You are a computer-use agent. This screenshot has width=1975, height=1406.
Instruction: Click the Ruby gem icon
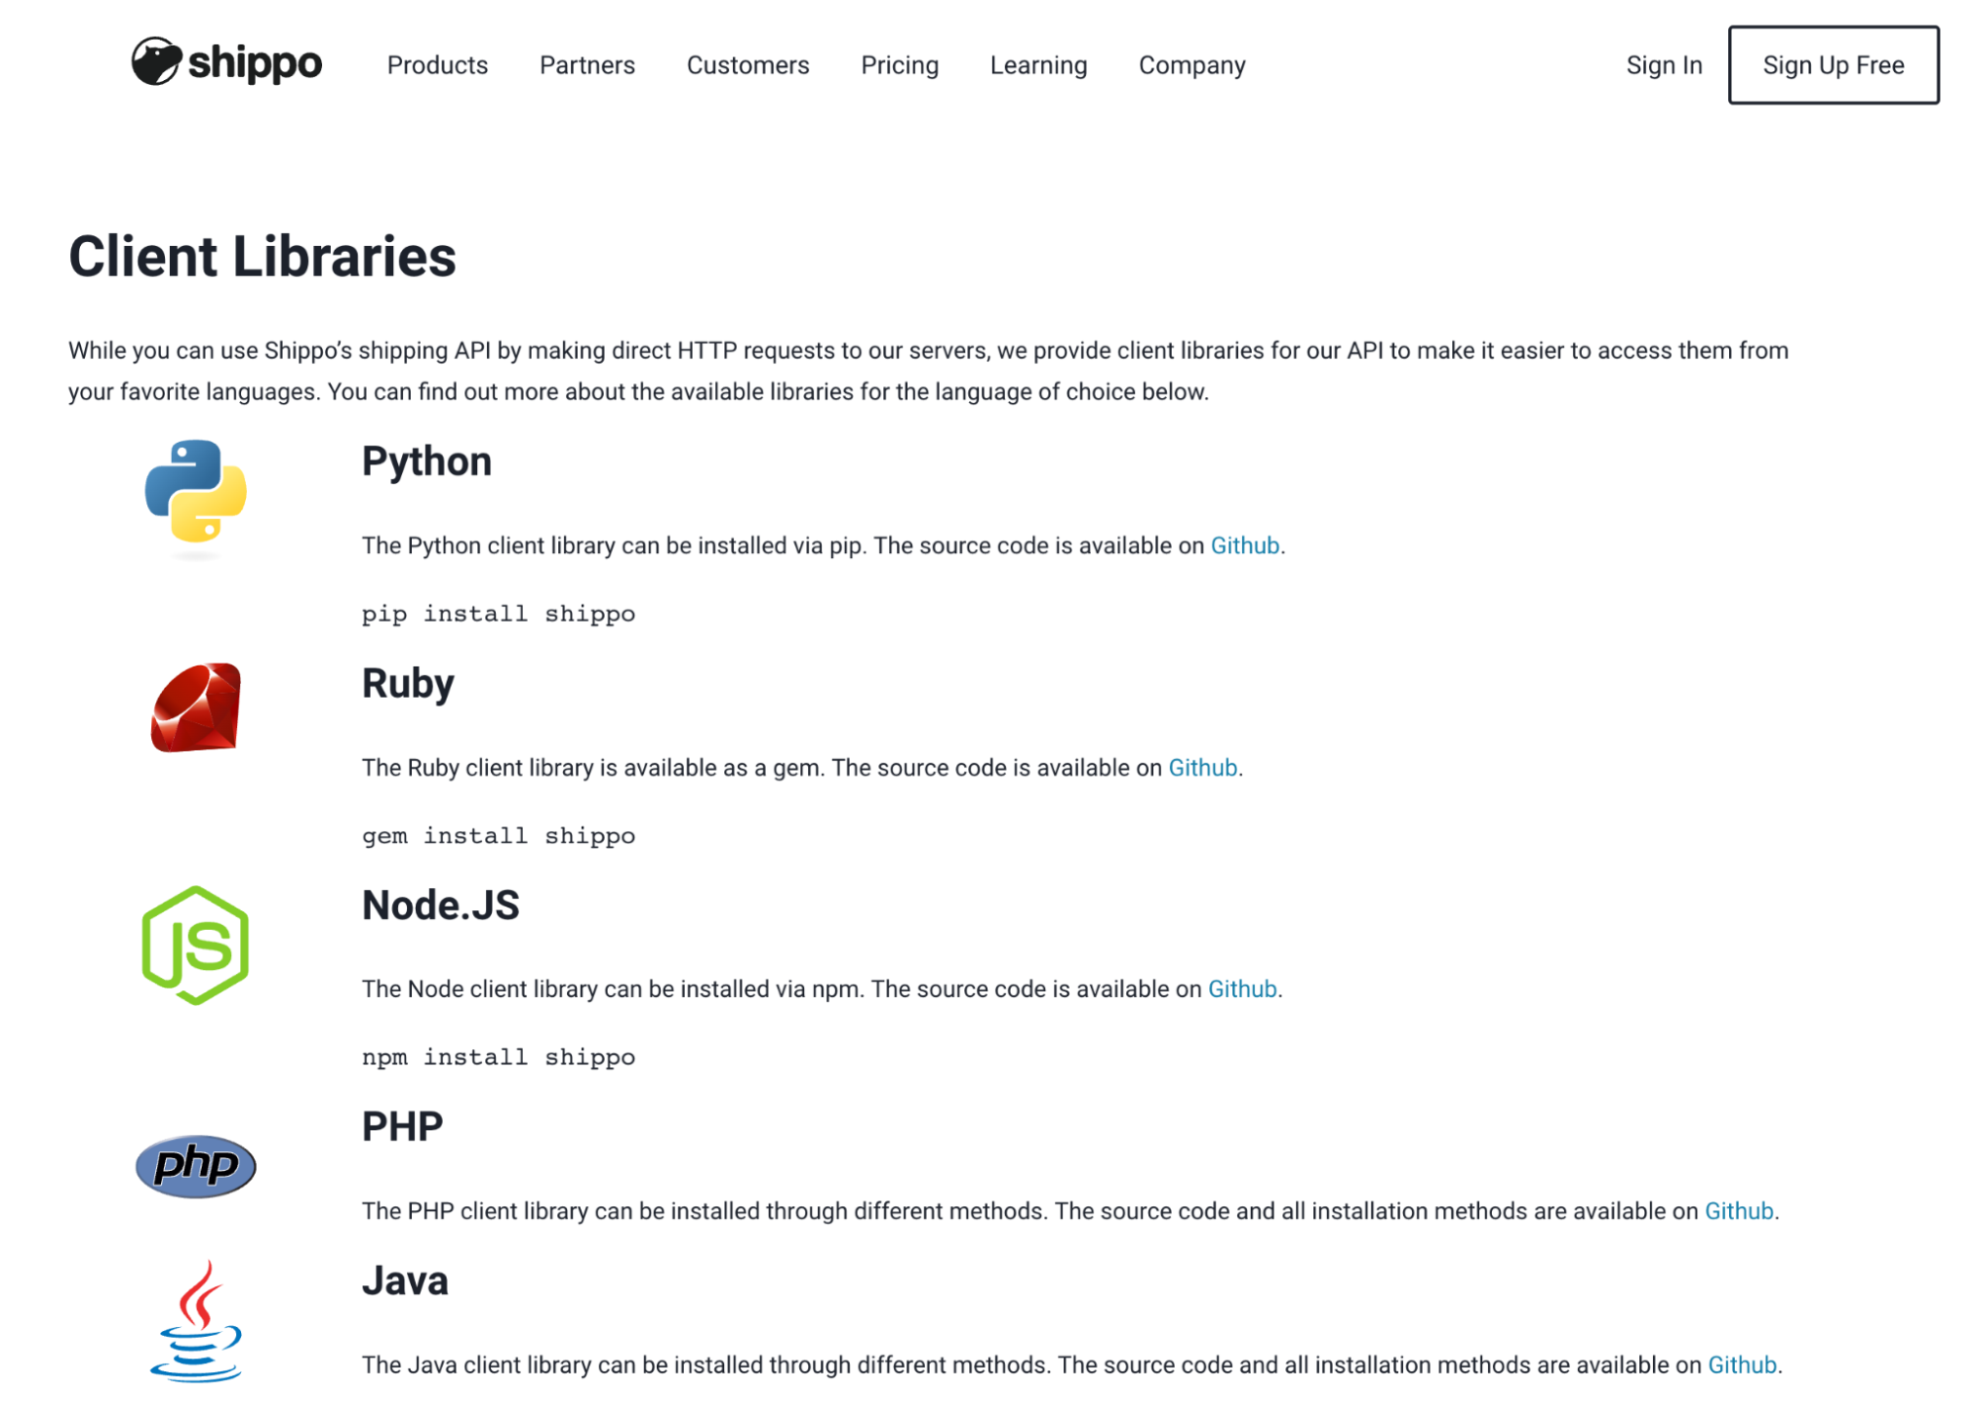[196, 707]
